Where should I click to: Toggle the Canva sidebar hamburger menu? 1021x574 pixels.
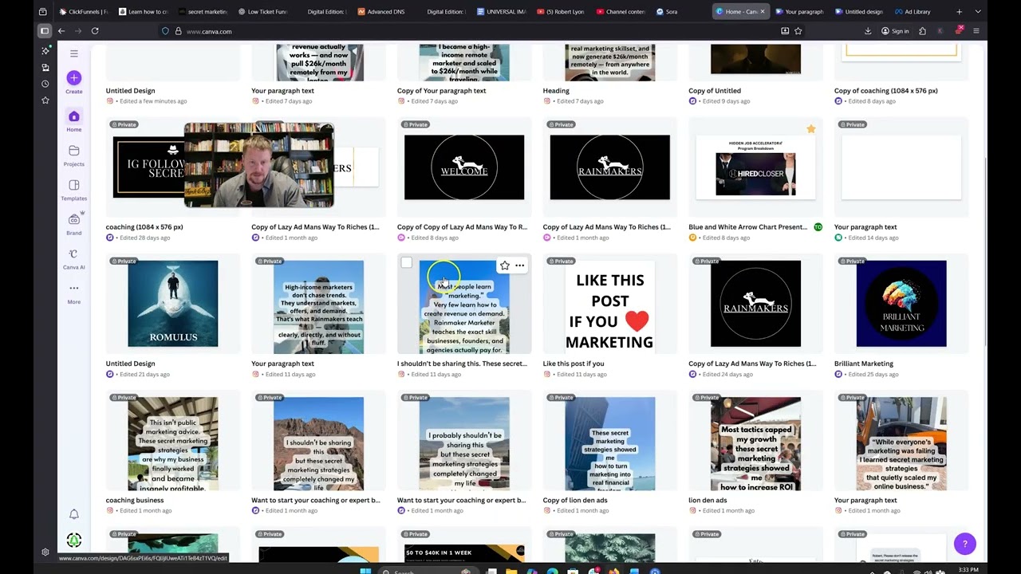pos(73,53)
